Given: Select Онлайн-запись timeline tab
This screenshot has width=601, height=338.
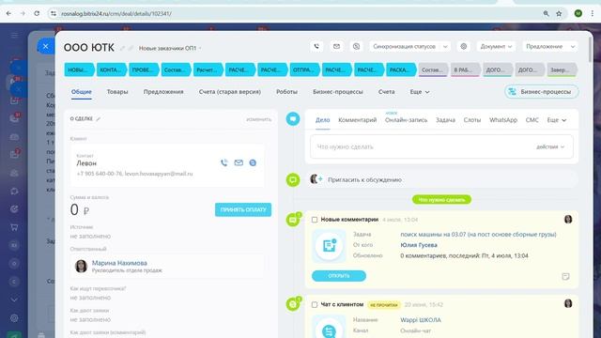Looking at the screenshot, I should 406,120.
